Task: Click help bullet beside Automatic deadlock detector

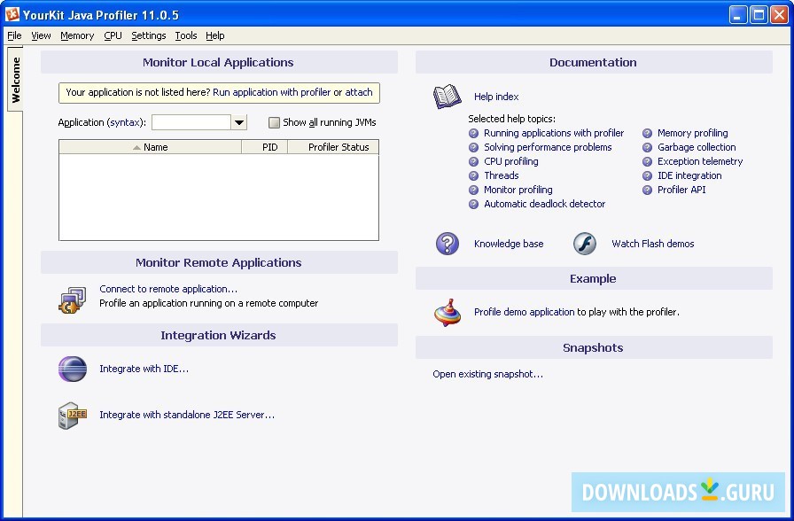Action: 473,204
